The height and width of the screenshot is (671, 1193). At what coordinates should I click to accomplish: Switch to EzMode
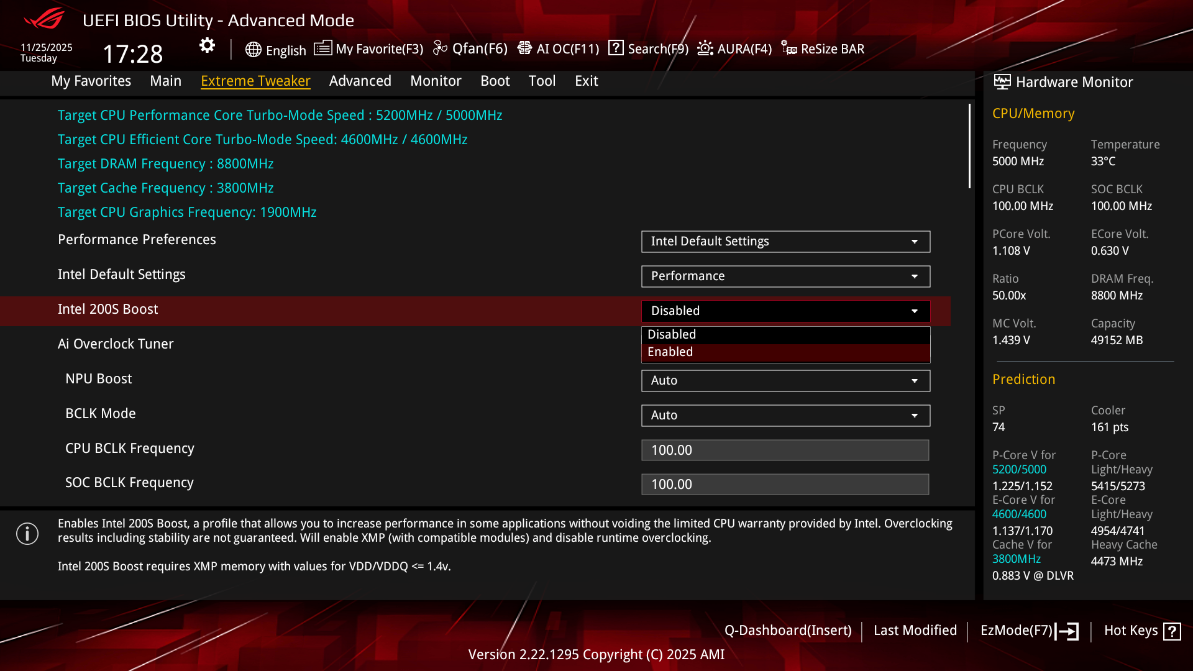pos(1028,631)
